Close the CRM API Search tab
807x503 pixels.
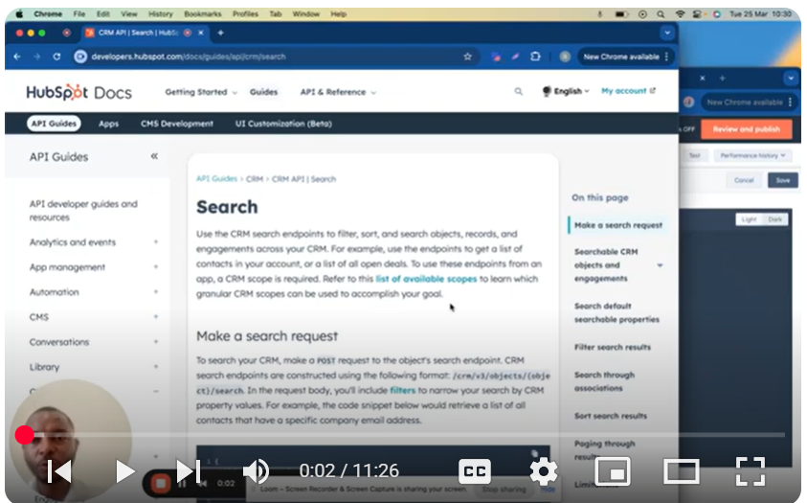tap(201, 33)
